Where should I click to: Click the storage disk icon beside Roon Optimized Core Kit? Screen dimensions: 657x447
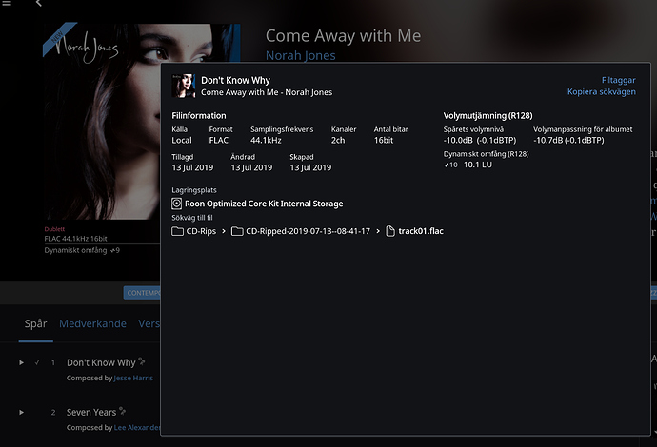point(177,204)
